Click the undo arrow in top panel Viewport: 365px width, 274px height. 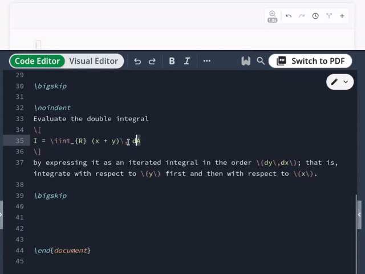pos(289,16)
